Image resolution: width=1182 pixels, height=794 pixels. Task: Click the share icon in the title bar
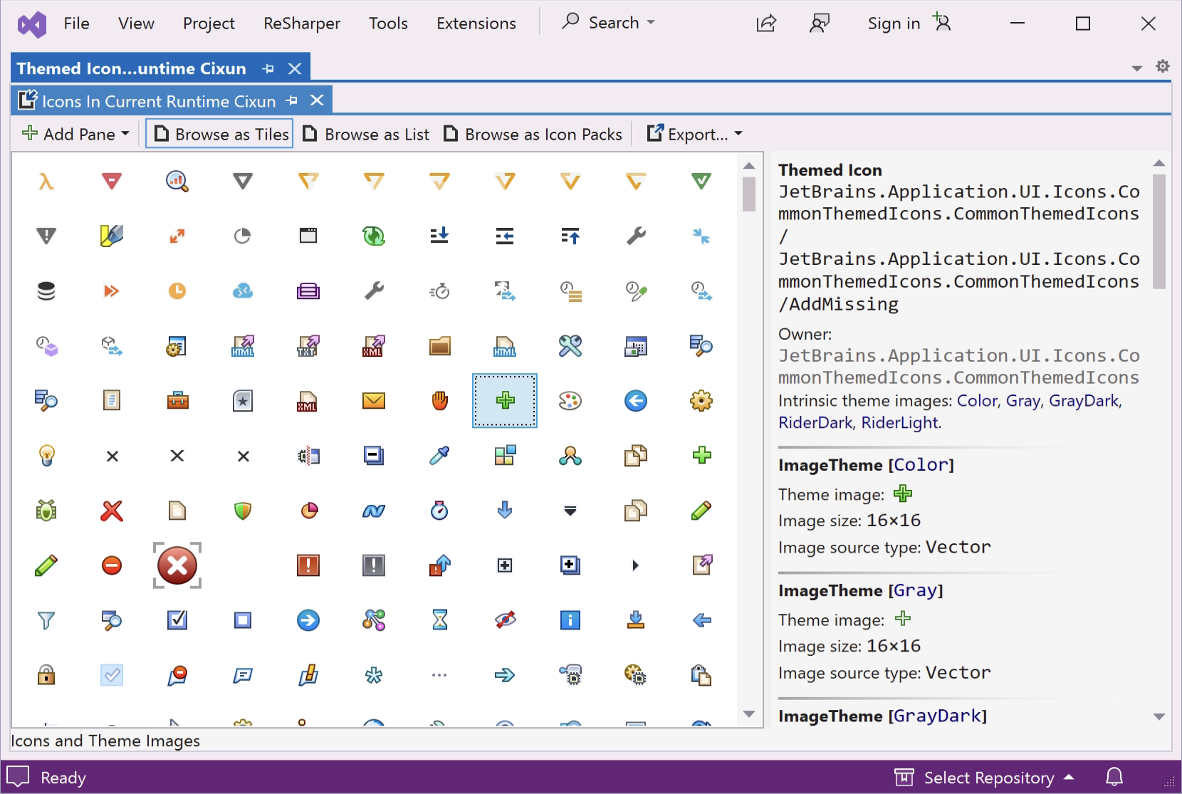tap(766, 23)
